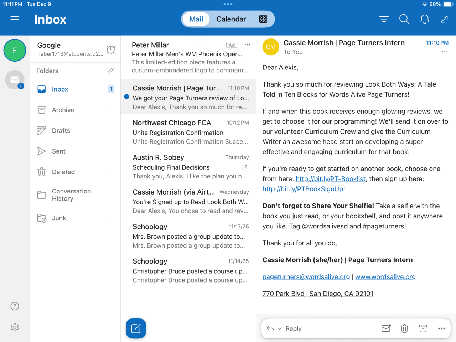Expand the reply type dropdown arrow

pyautogui.click(x=280, y=329)
